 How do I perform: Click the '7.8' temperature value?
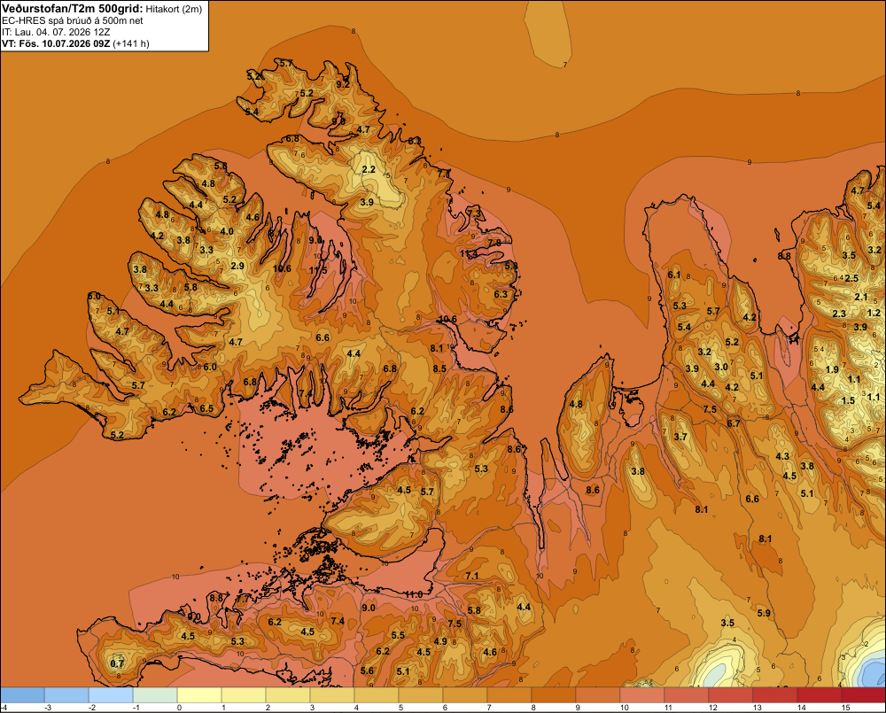click(x=494, y=243)
